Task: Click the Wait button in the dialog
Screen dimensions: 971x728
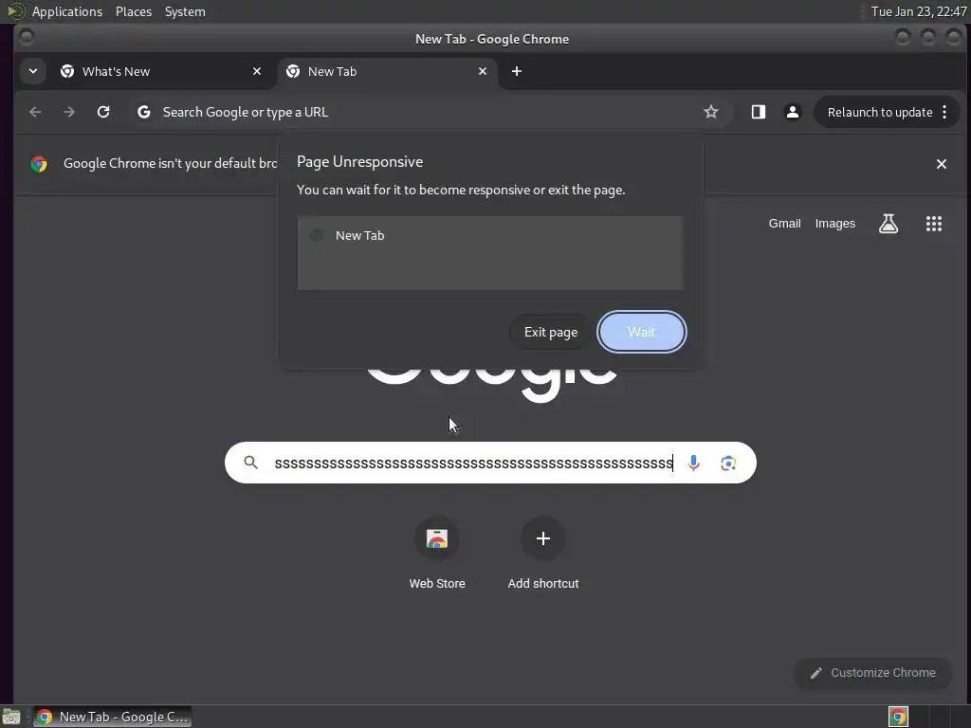Action: [641, 332]
